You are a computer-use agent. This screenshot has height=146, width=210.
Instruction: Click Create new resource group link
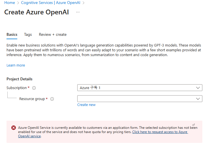click(86, 105)
